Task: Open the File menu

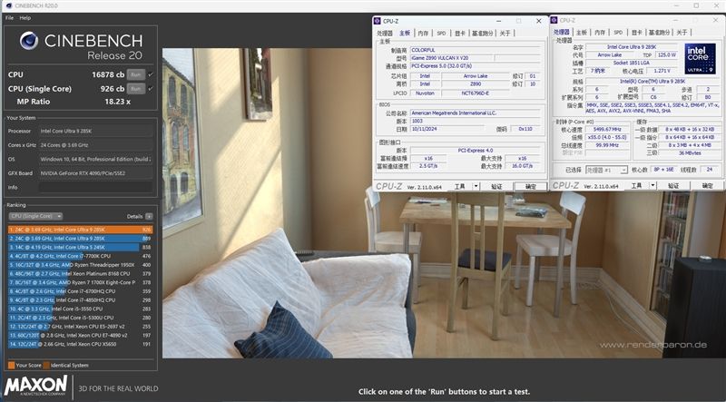Action: pos(10,17)
